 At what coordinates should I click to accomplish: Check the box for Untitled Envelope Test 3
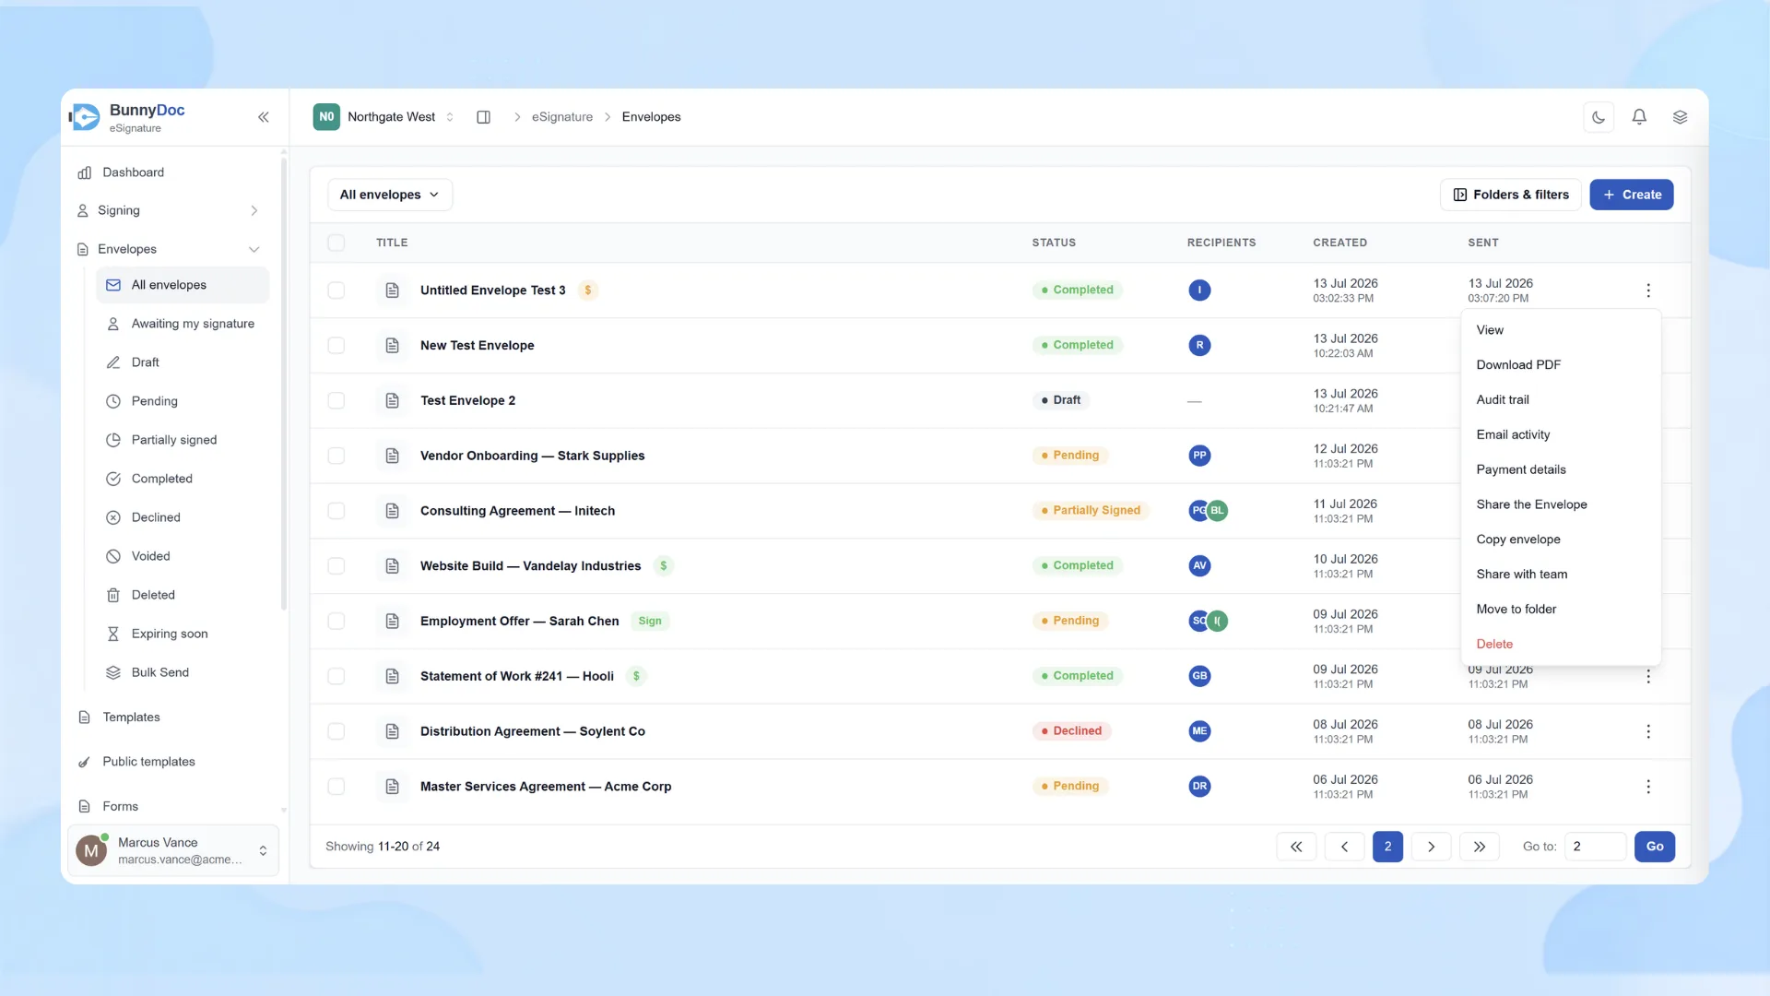pyautogui.click(x=336, y=290)
